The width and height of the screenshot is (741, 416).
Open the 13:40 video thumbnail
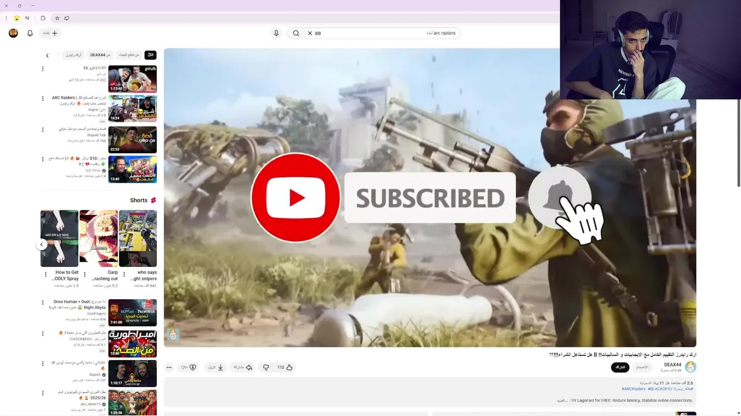133,169
